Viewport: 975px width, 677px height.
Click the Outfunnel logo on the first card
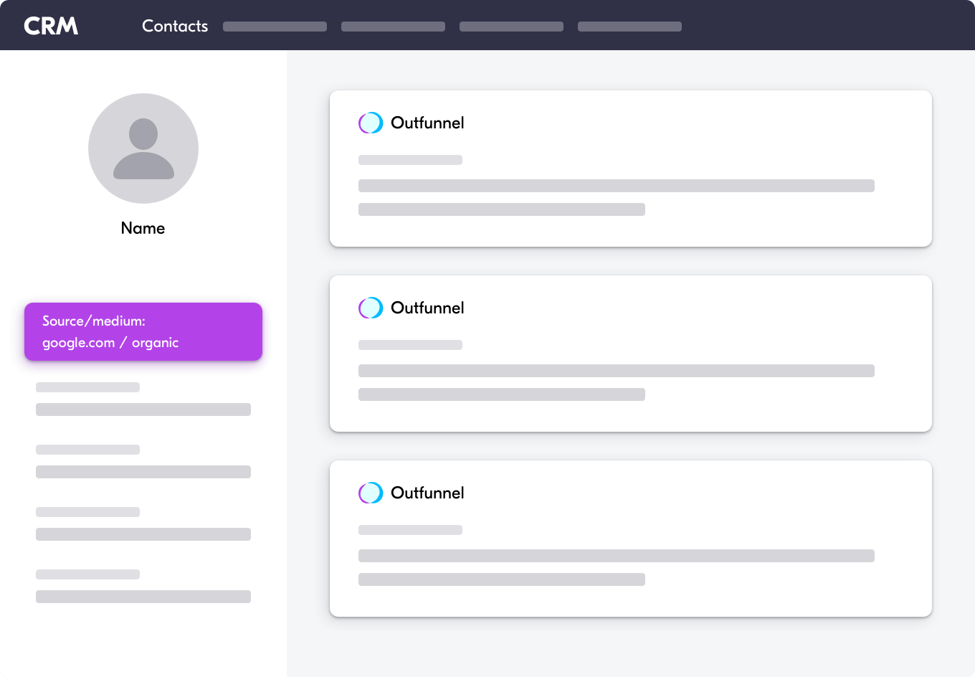point(370,123)
